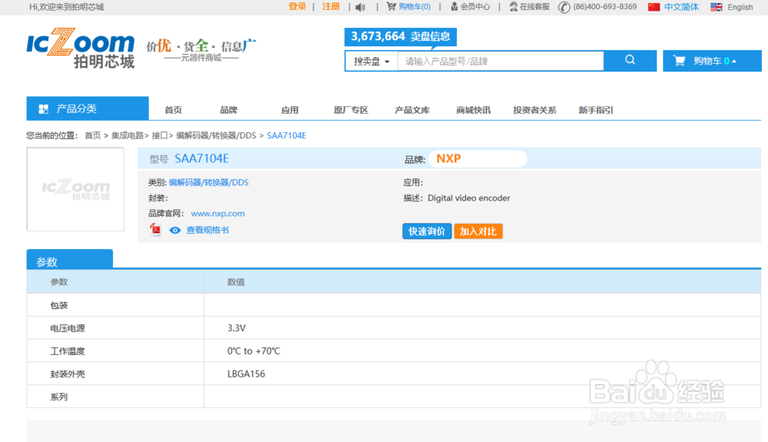
Task: Open 品牌 navigation item
Action: tap(229, 110)
